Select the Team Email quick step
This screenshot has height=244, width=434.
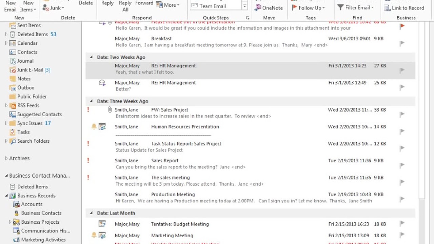pos(216,6)
